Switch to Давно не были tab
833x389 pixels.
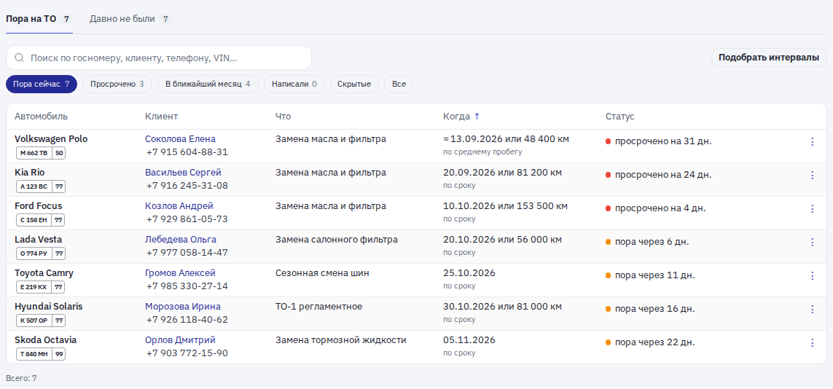click(x=130, y=19)
